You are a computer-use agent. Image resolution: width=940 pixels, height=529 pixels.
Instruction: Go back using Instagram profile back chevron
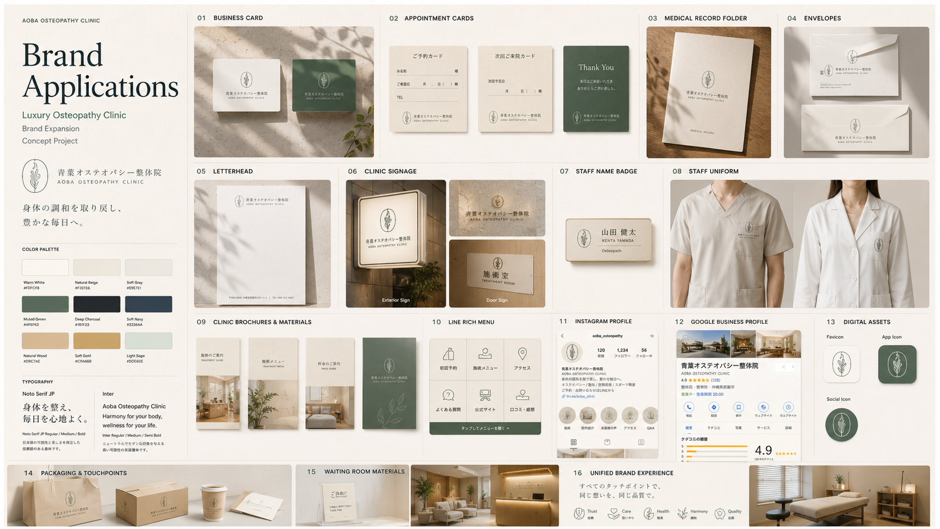[x=563, y=336]
